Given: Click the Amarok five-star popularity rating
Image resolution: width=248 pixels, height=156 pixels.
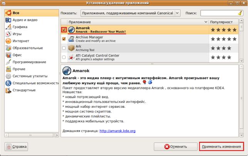Looking at the screenshot, I should point(224,30).
